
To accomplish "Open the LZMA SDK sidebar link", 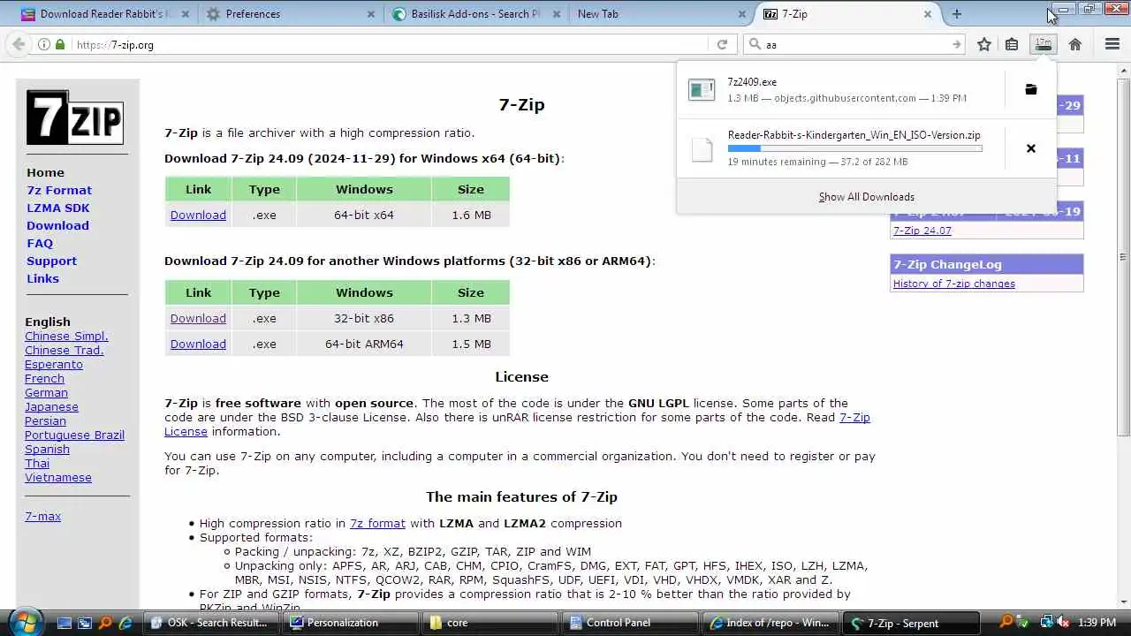I will pos(58,208).
